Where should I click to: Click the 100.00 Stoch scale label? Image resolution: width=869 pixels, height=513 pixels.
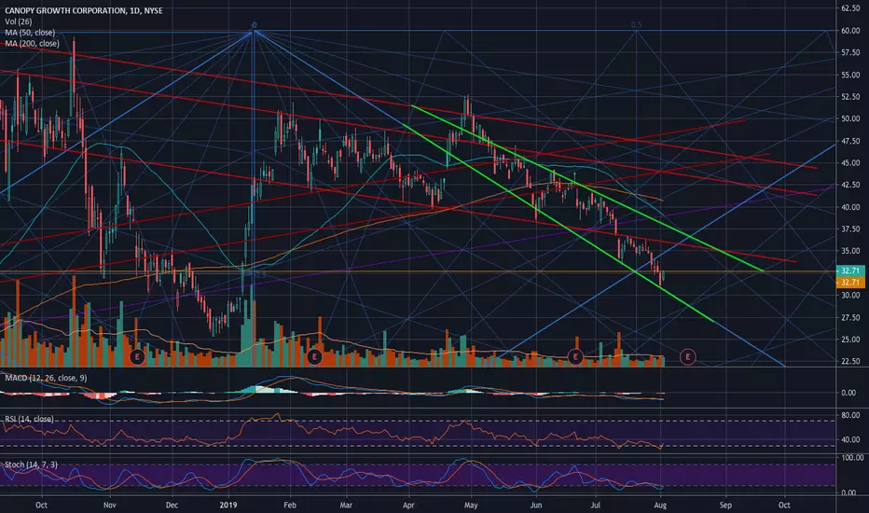(x=852, y=458)
